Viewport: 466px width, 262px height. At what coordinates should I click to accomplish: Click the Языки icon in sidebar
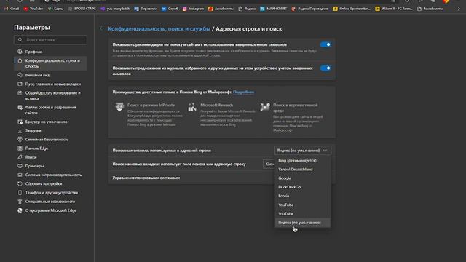[x=20, y=157]
